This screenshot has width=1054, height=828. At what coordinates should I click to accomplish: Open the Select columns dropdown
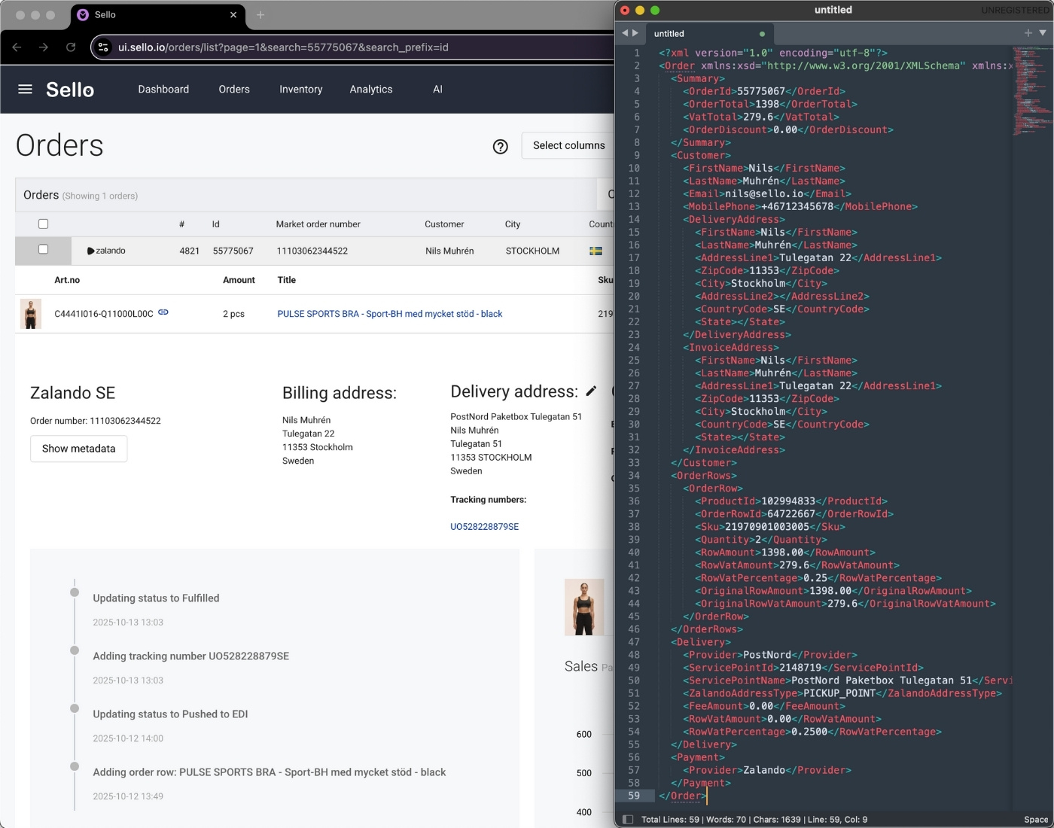coord(568,145)
